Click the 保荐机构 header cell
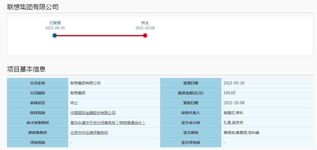Image resolution: width=317 pixels, height=150 pixels. point(38,113)
